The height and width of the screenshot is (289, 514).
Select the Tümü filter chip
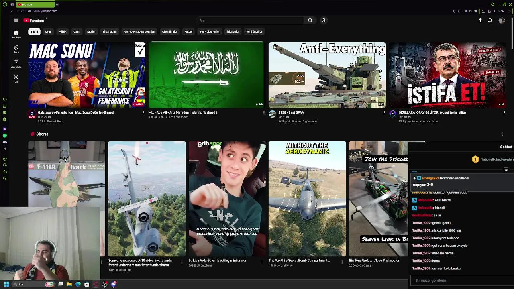coord(34,32)
